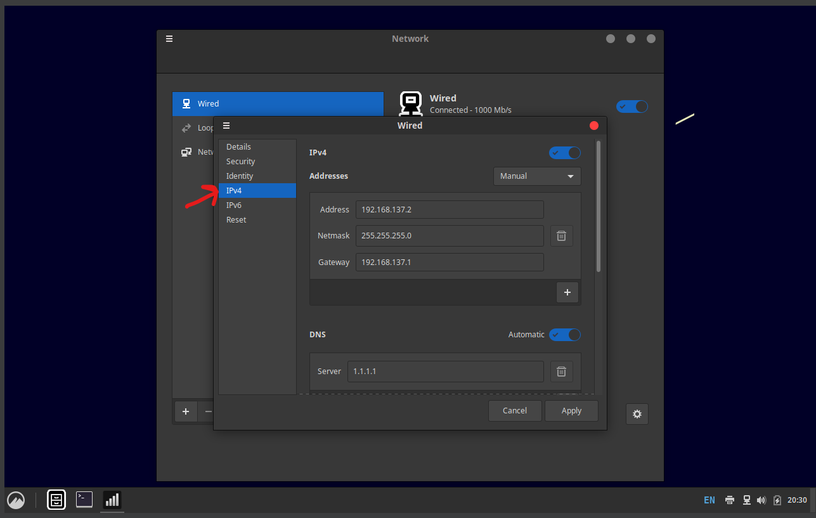Disable the IPv4 switch
The image size is (816, 518).
click(564, 153)
